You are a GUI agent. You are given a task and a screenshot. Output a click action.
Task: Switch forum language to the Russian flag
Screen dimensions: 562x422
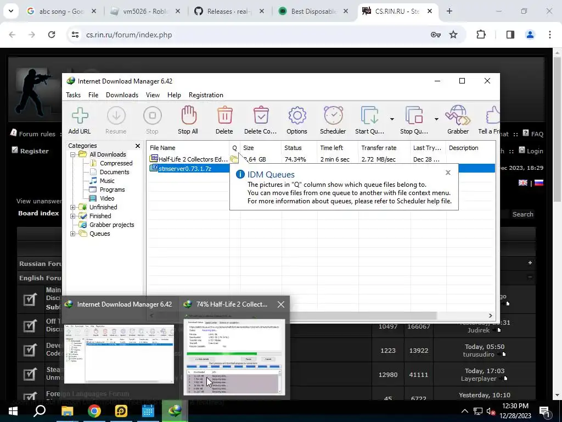(539, 183)
